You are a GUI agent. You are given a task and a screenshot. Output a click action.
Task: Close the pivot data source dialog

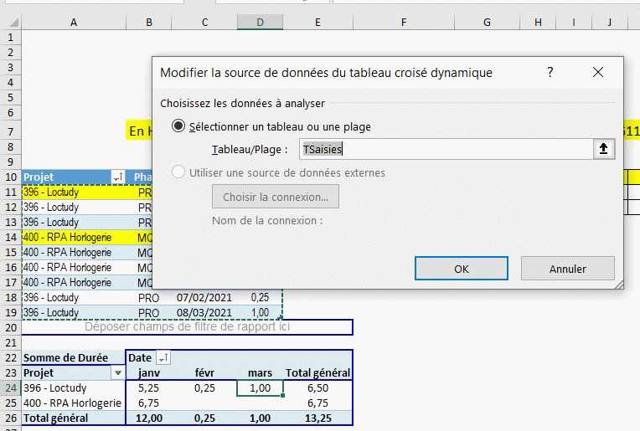[597, 73]
